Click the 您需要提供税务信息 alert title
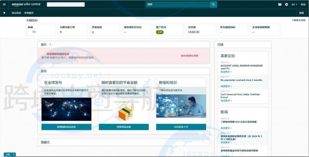 coord(58,54)
